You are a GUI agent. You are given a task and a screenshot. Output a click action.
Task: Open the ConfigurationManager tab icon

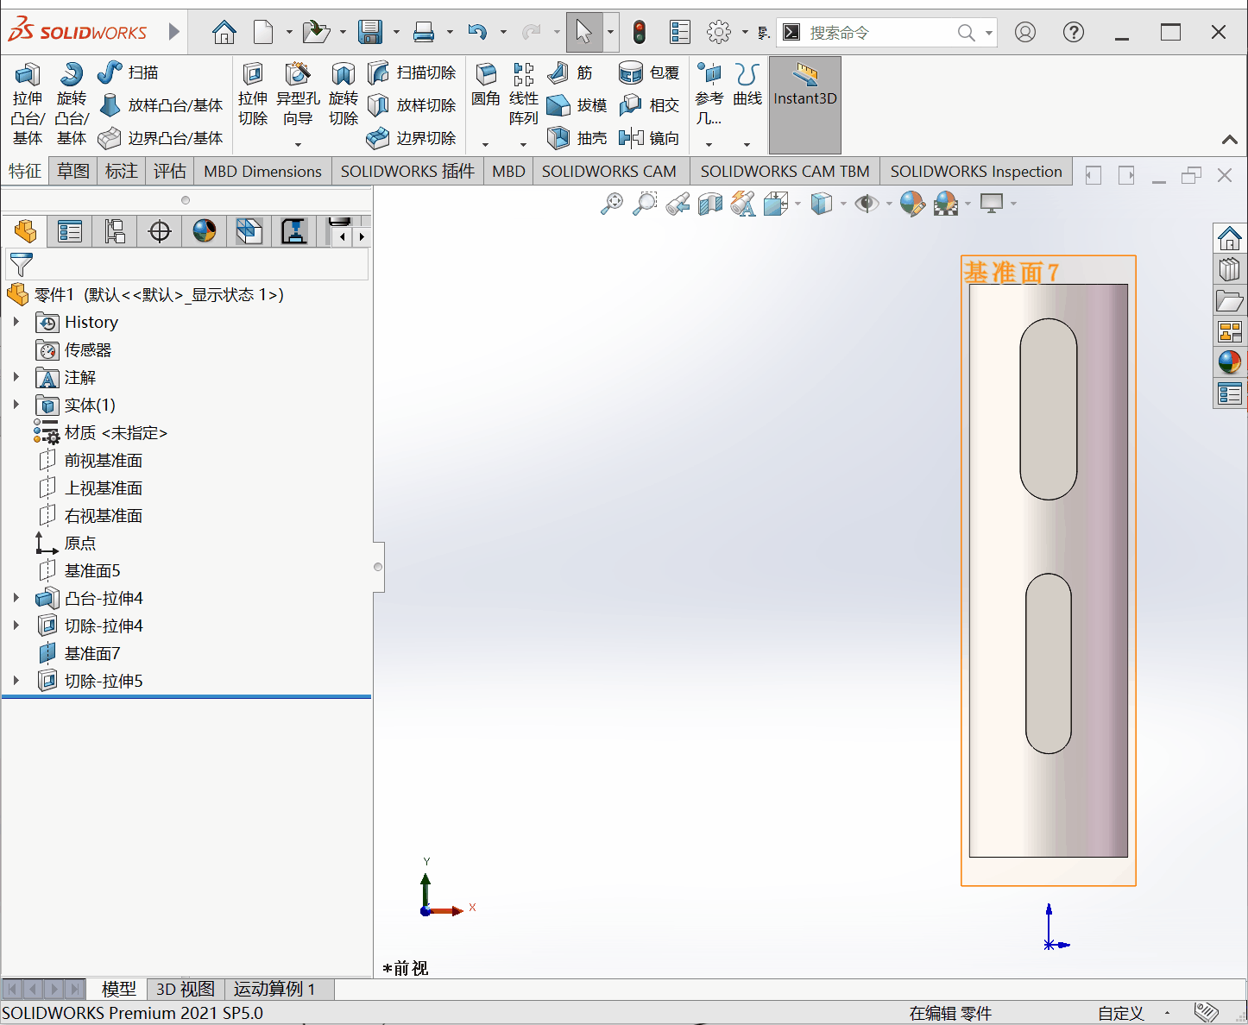click(x=115, y=231)
